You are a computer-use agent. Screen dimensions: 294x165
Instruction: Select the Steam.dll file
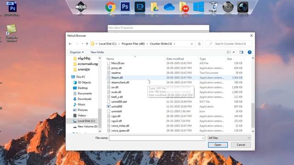tap(175, 77)
